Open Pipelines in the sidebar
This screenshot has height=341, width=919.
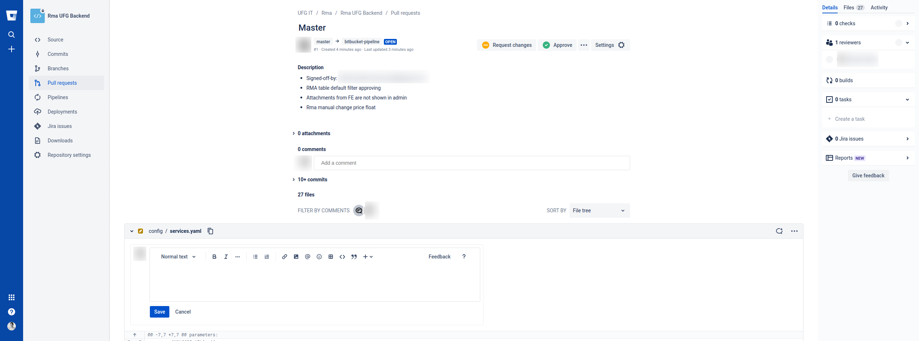(58, 97)
